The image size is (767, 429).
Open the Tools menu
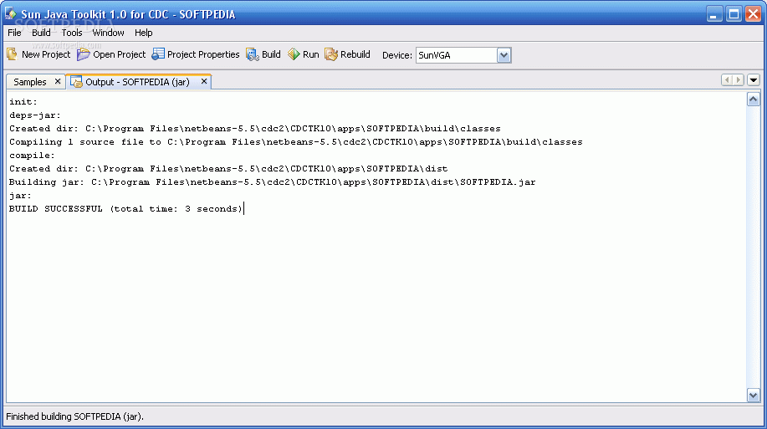72,33
